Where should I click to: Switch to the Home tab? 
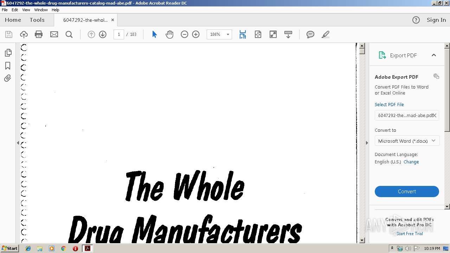(x=13, y=20)
